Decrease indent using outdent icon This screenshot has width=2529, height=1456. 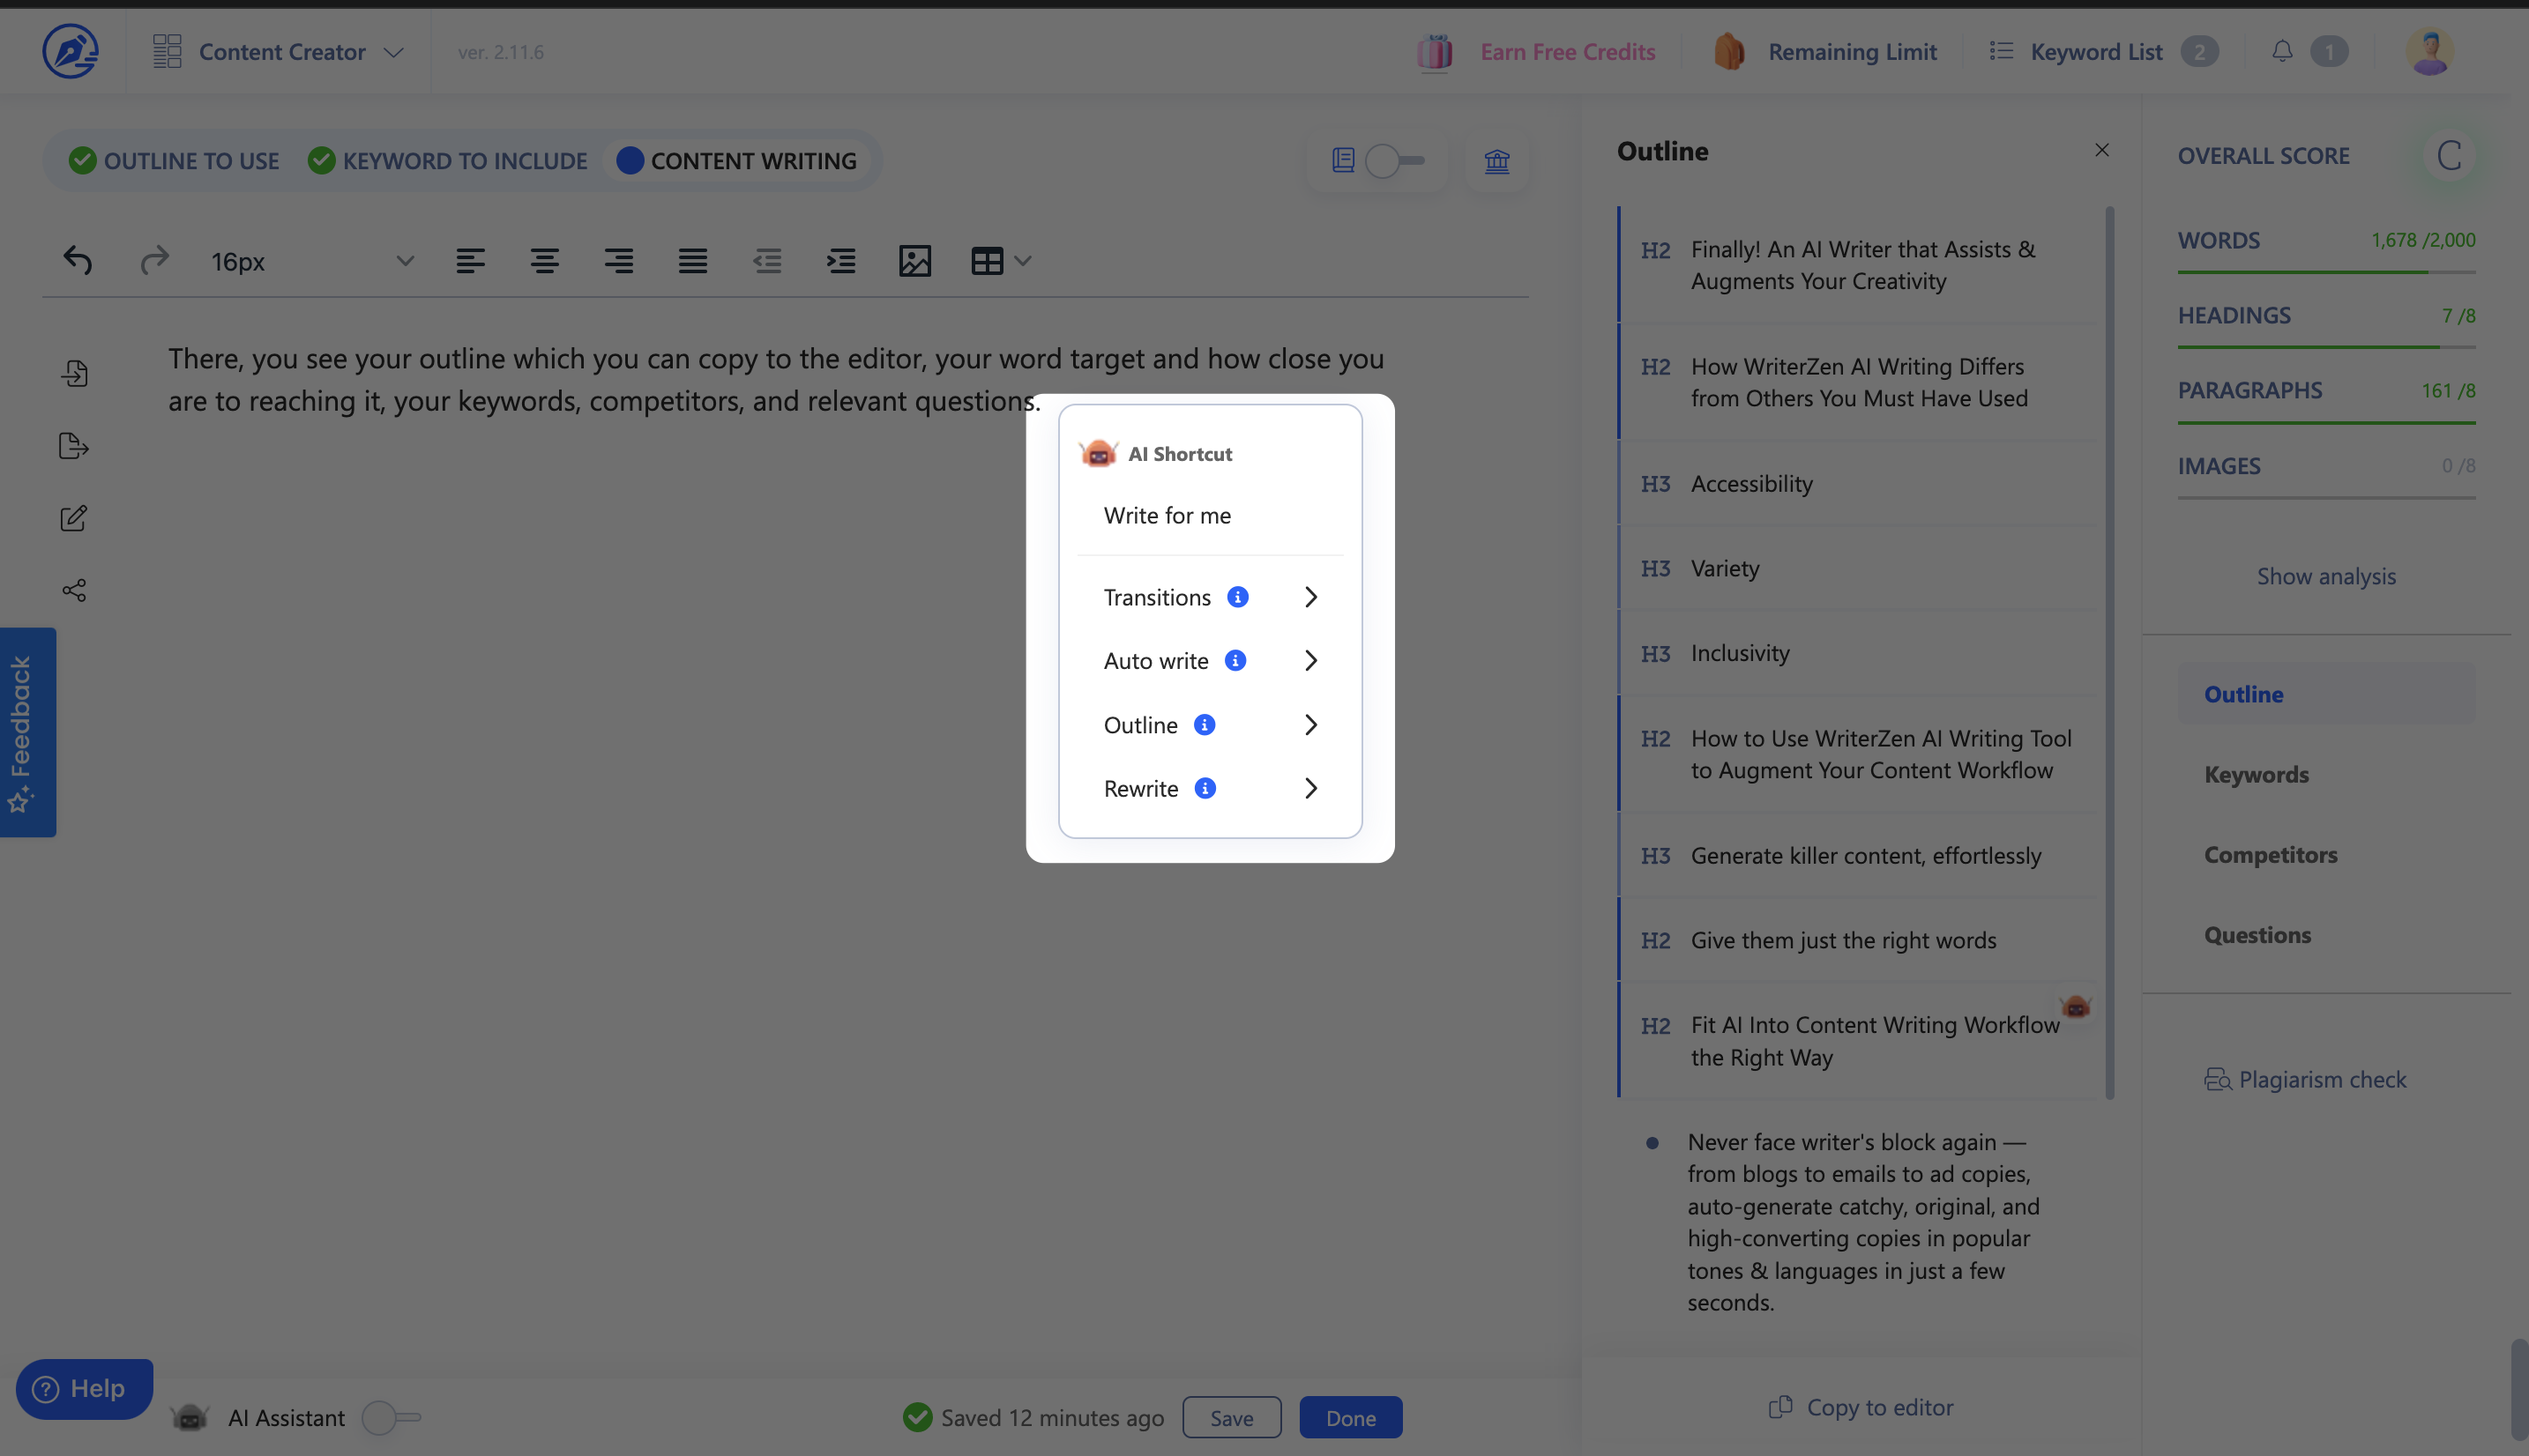click(x=766, y=261)
